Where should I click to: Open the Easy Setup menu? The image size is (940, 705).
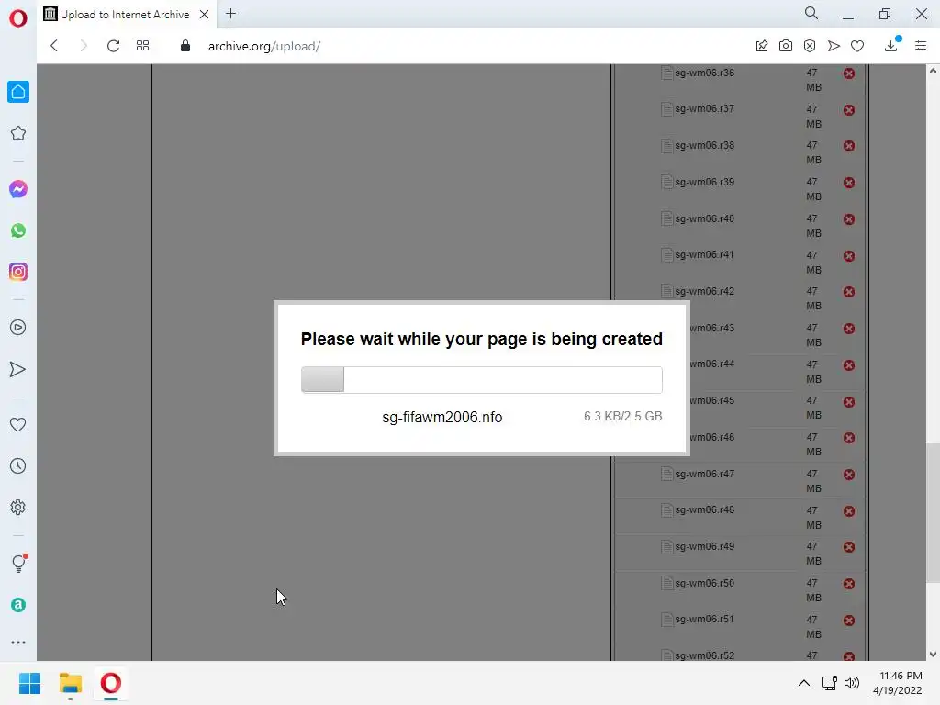pyautogui.click(x=921, y=46)
